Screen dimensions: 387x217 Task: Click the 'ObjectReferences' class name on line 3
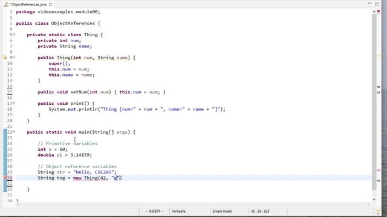coord(73,24)
